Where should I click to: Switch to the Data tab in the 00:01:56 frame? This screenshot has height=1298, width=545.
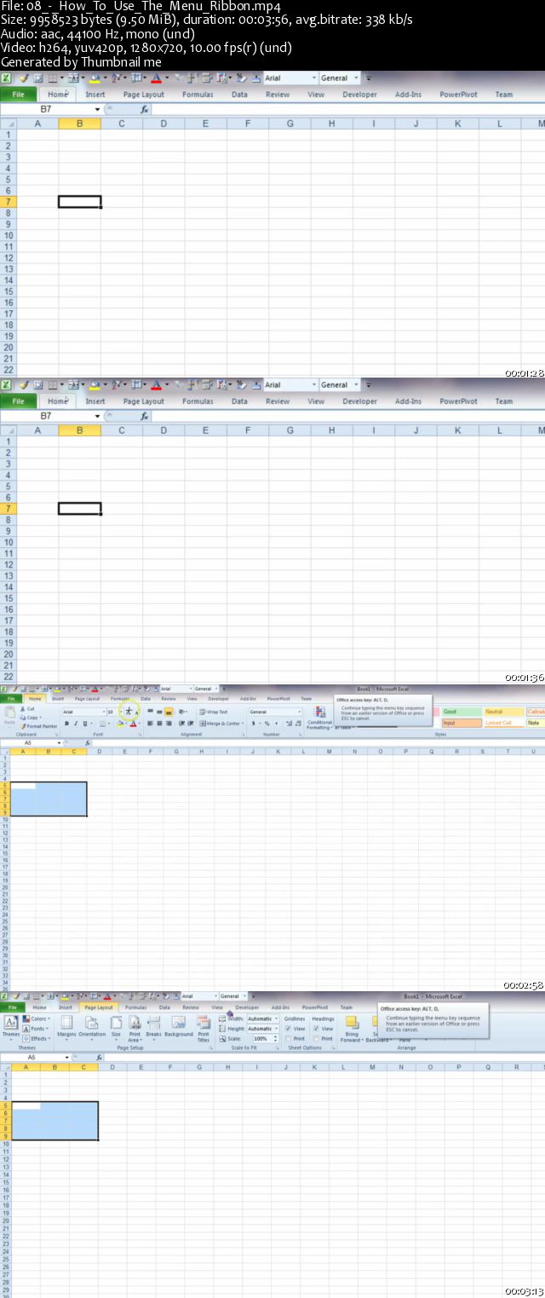[239, 401]
